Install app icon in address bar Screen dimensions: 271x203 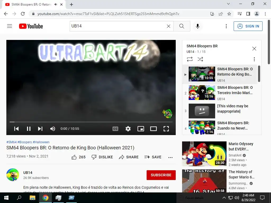(212, 14)
